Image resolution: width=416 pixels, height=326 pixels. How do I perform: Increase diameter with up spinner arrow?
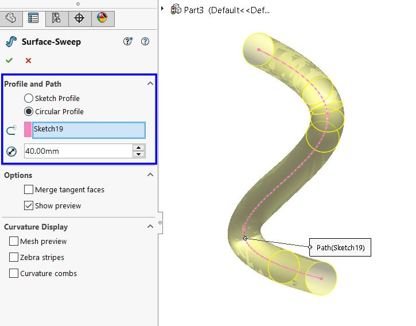pos(138,148)
